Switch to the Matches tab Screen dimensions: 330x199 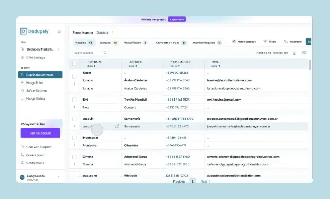point(84,43)
